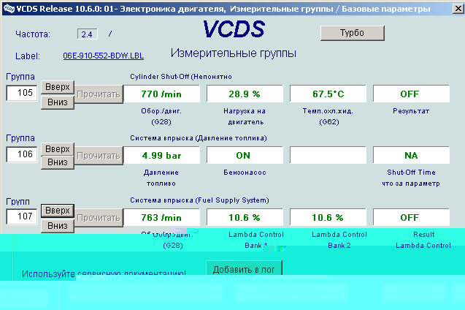
Task: Click the Cylinder Shut-Off group title
Action: tap(181, 77)
